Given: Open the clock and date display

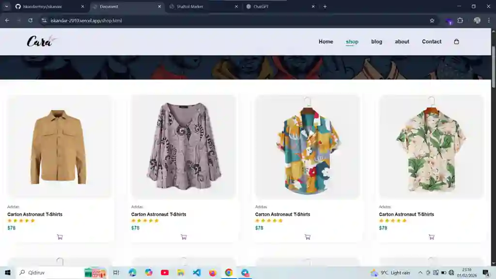Looking at the screenshot, I should click(466, 272).
